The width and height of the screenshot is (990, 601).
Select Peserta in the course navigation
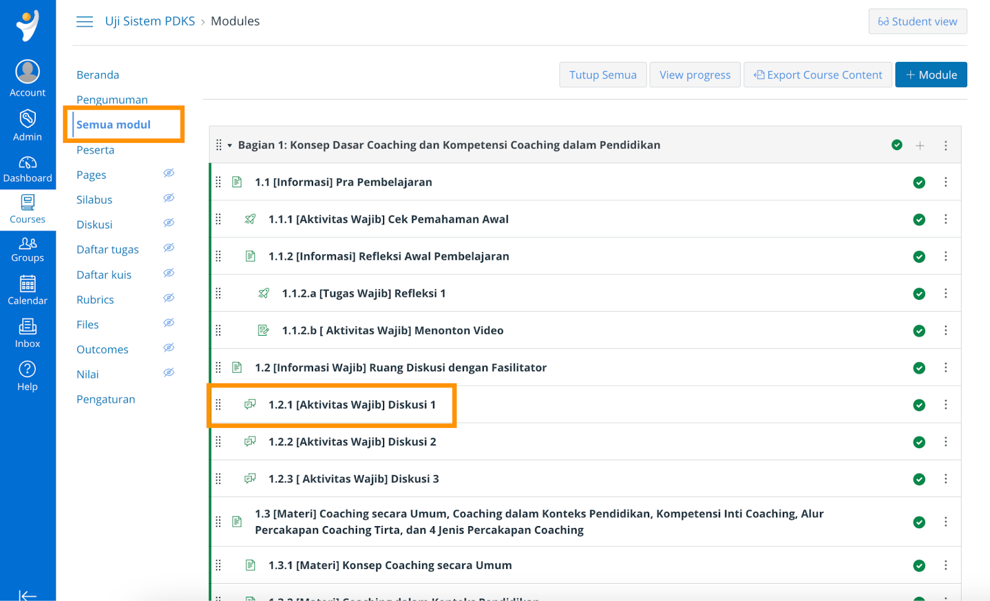pos(95,150)
